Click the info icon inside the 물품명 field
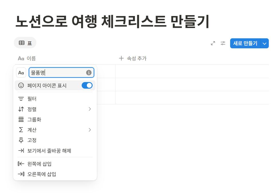 point(90,72)
